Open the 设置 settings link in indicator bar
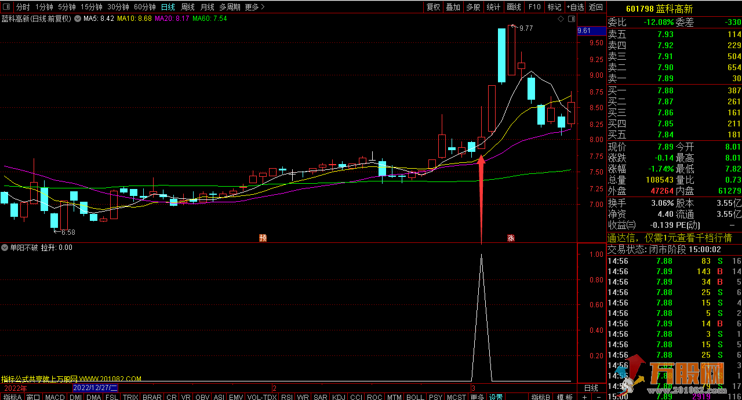 (496, 397)
